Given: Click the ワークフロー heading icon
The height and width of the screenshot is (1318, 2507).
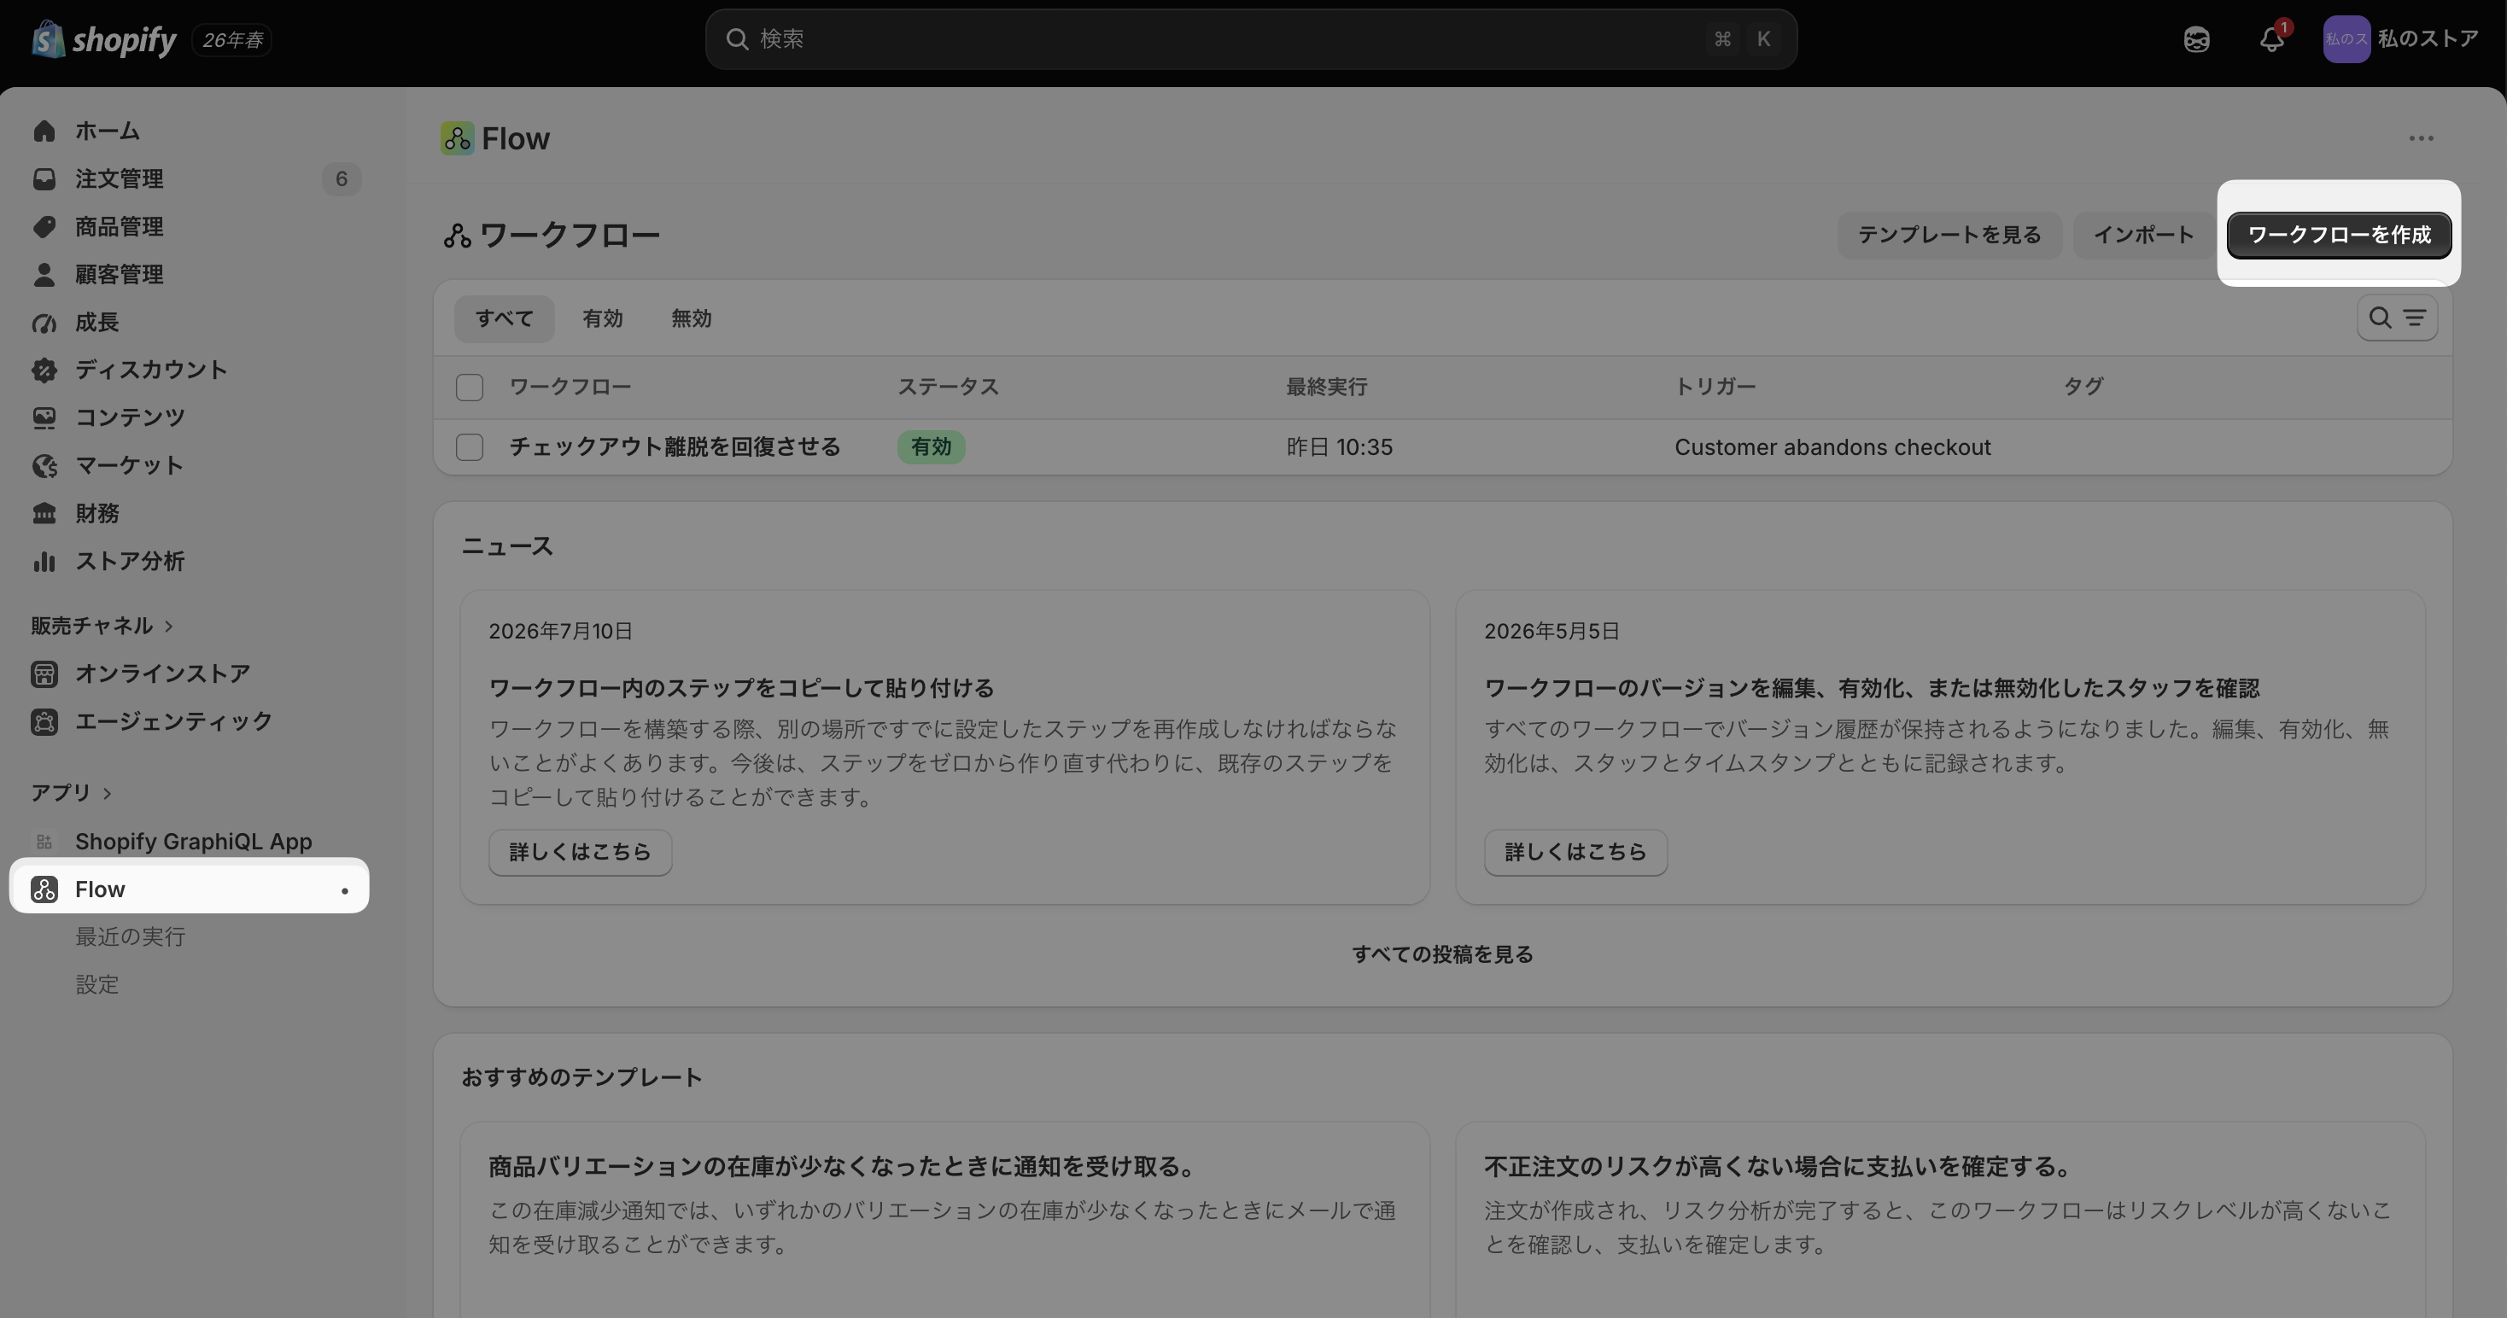Looking at the screenshot, I should [x=457, y=236].
